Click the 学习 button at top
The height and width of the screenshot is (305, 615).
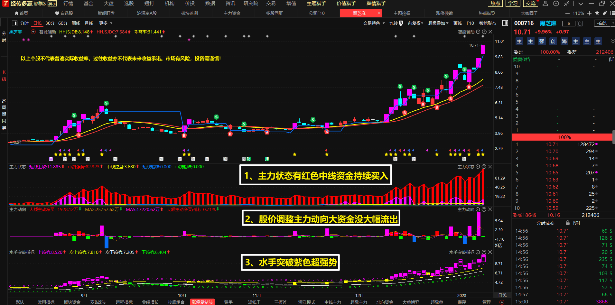coord(513,4)
